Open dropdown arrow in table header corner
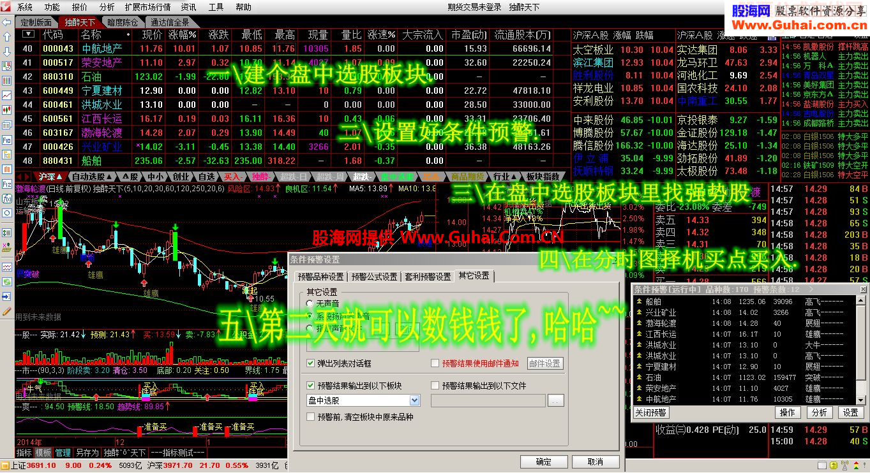 27,34
